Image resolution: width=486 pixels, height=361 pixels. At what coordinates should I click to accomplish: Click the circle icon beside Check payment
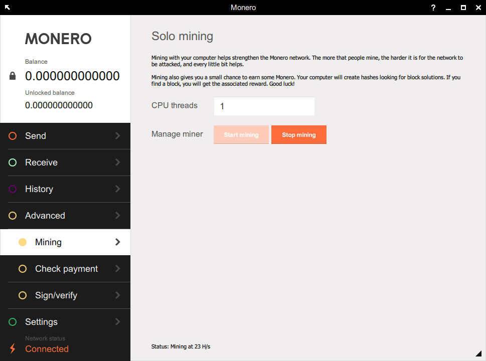click(22, 269)
